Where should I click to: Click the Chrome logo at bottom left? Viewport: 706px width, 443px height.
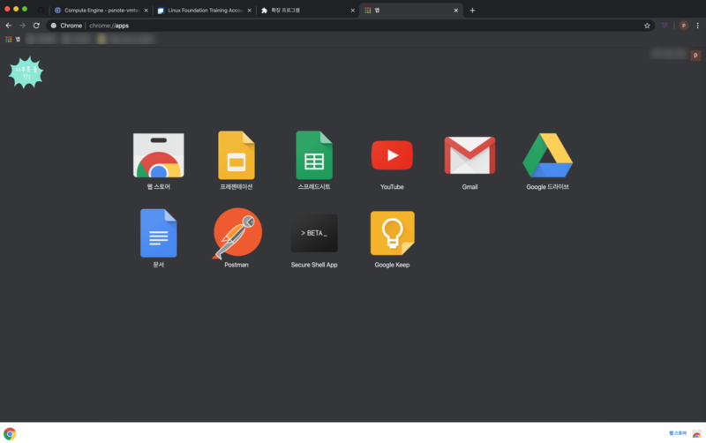10,433
